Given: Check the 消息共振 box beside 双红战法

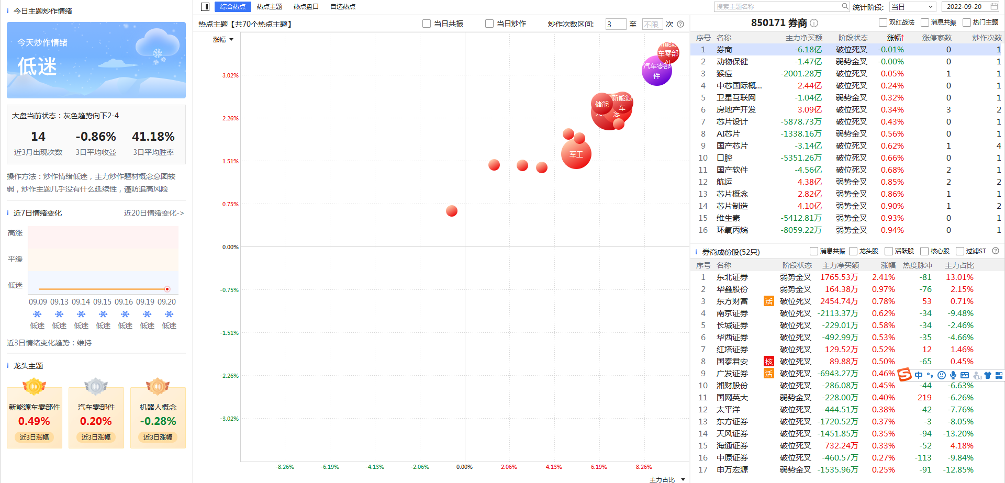Looking at the screenshot, I should pos(924,23).
